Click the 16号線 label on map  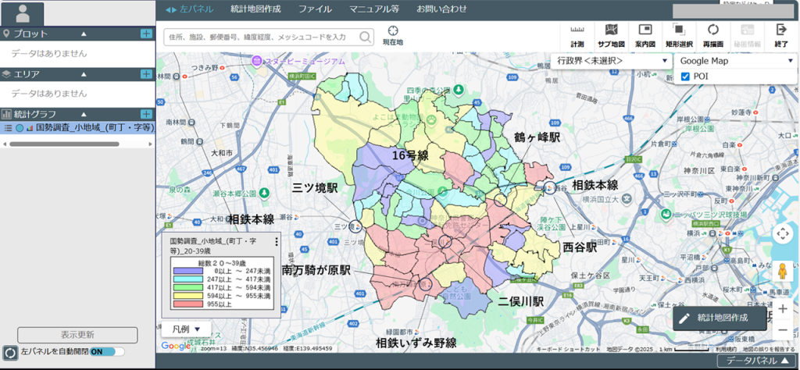[x=410, y=155]
